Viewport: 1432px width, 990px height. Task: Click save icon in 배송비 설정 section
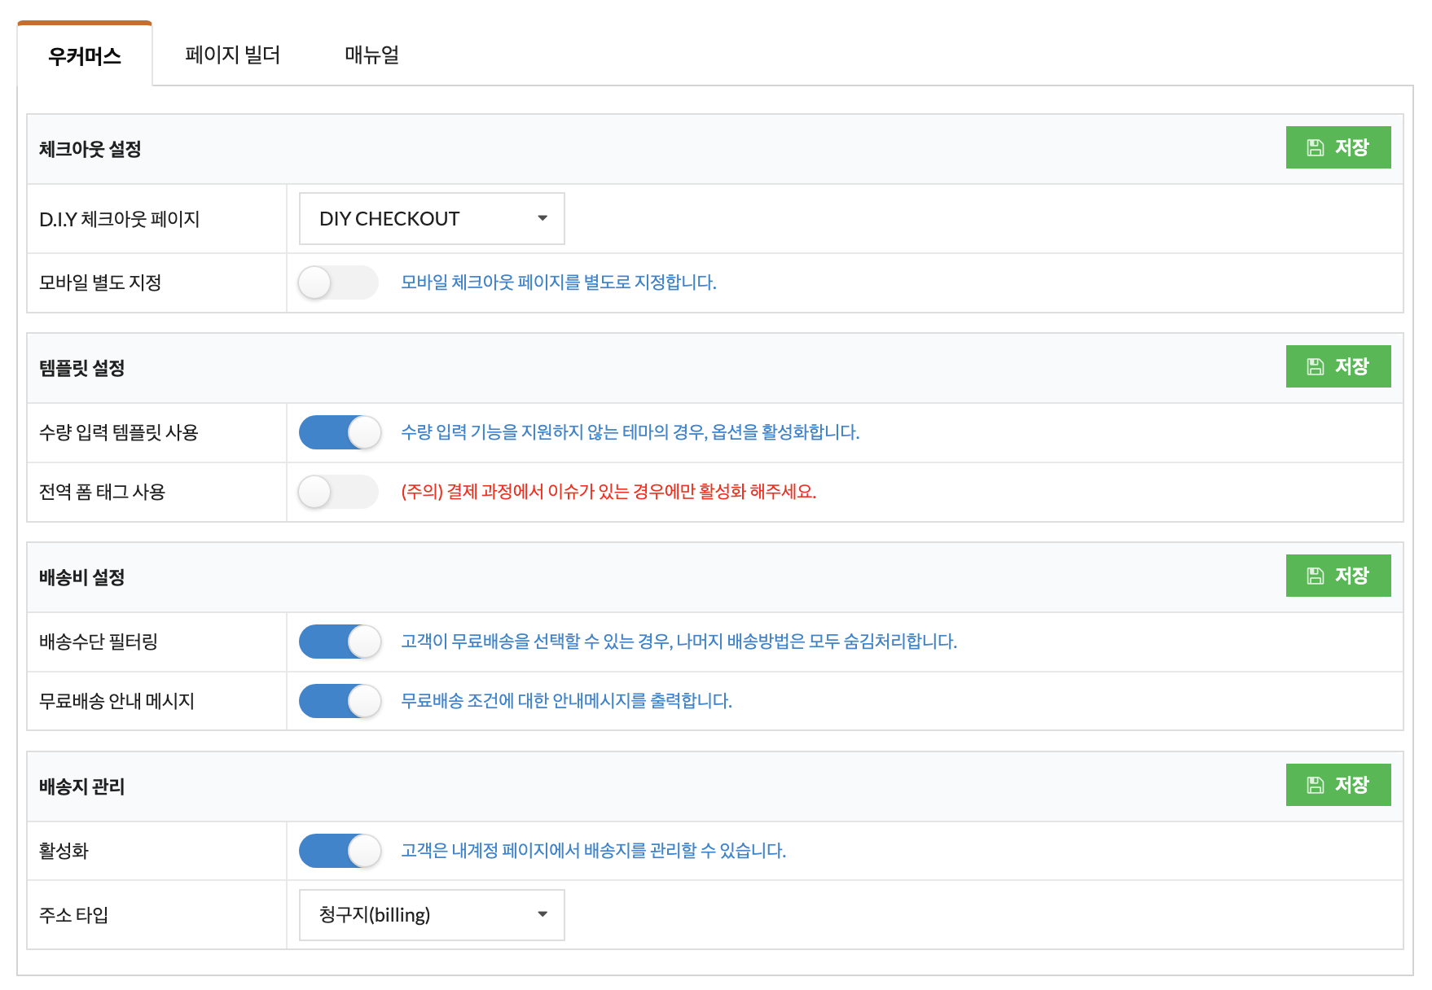click(1315, 576)
